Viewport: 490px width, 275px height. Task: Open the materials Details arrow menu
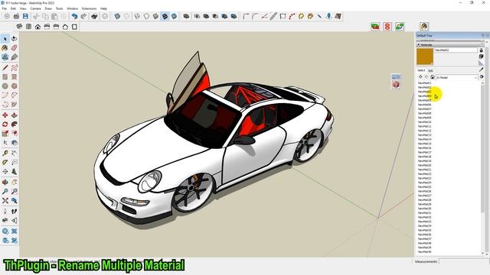point(482,76)
